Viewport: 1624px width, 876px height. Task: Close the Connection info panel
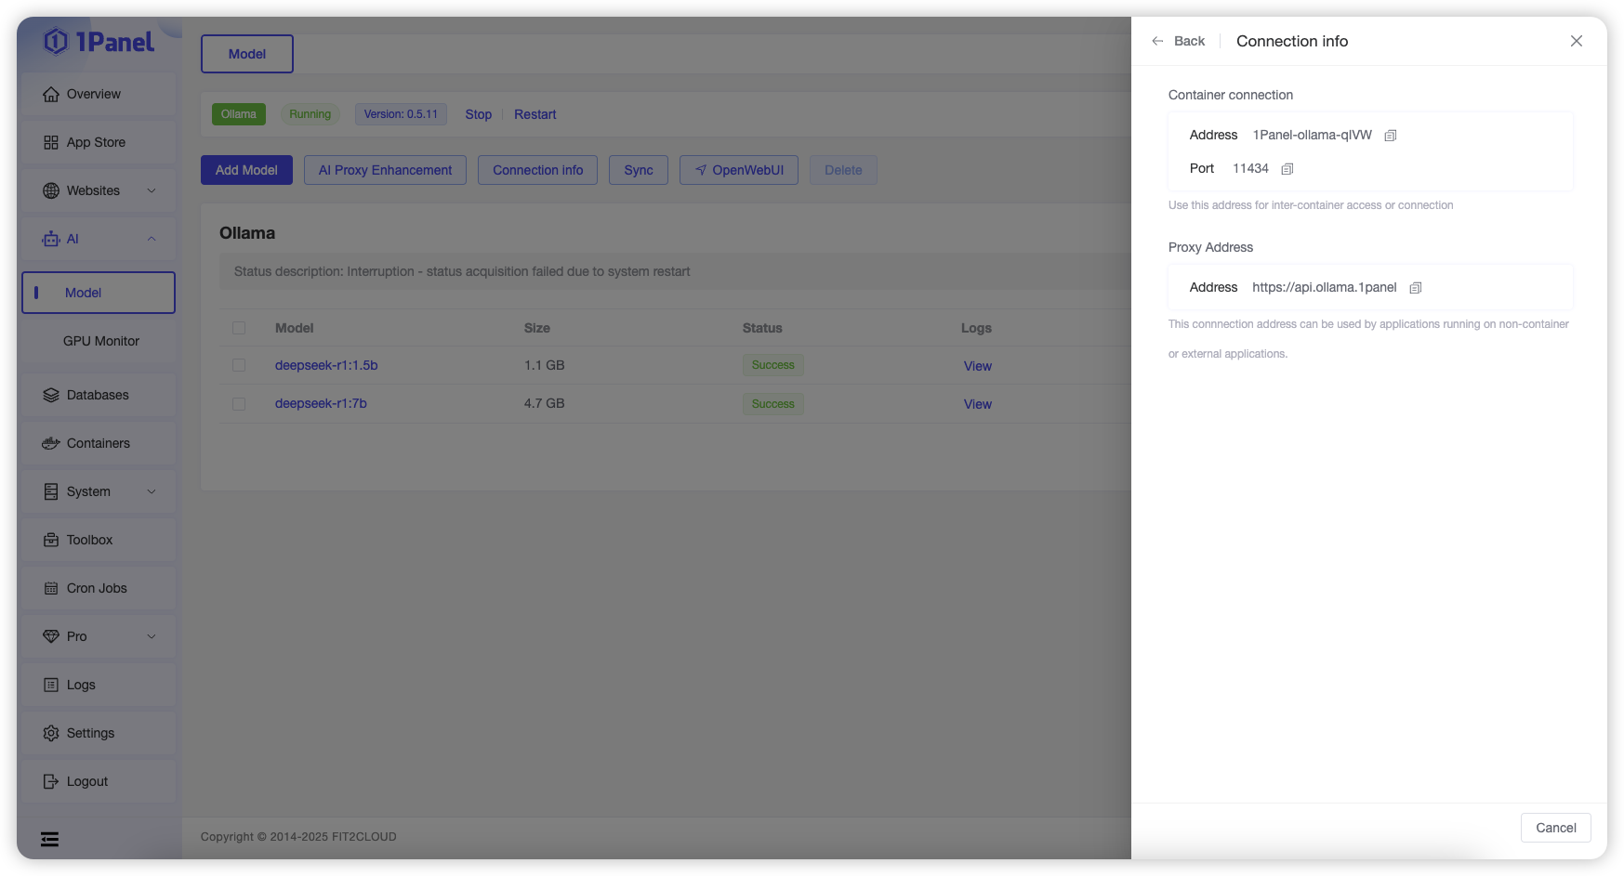tap(1576, 41)
